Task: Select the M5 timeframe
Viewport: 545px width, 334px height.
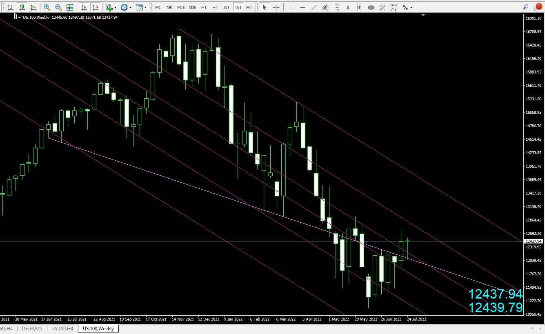Action: click(x=169, y=7)
